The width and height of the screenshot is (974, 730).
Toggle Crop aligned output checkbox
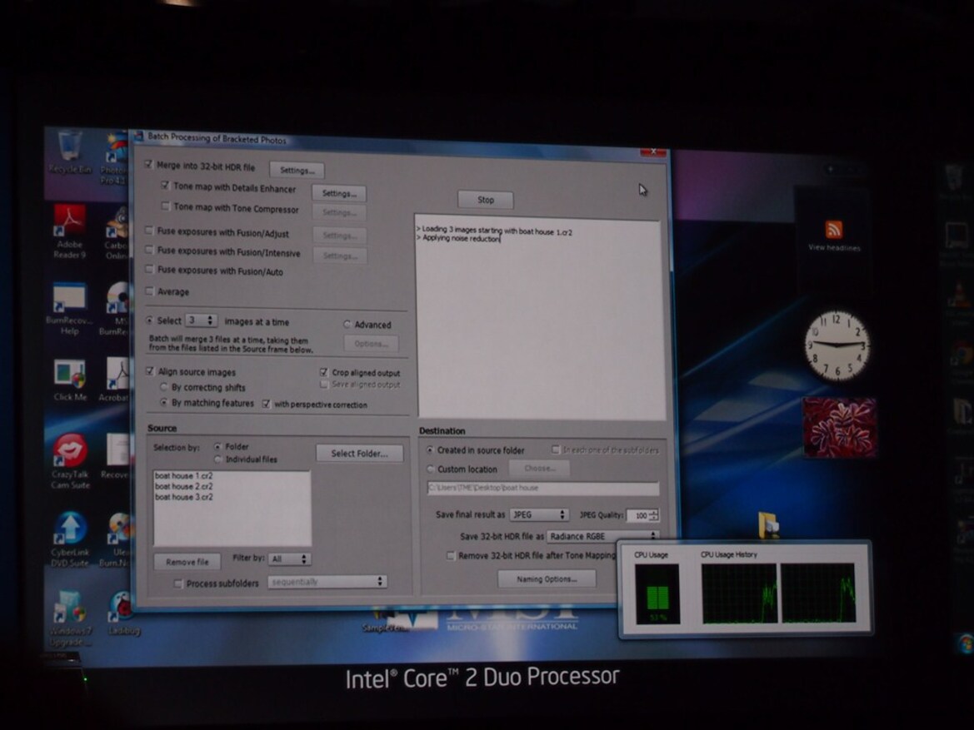coord(323,372)
